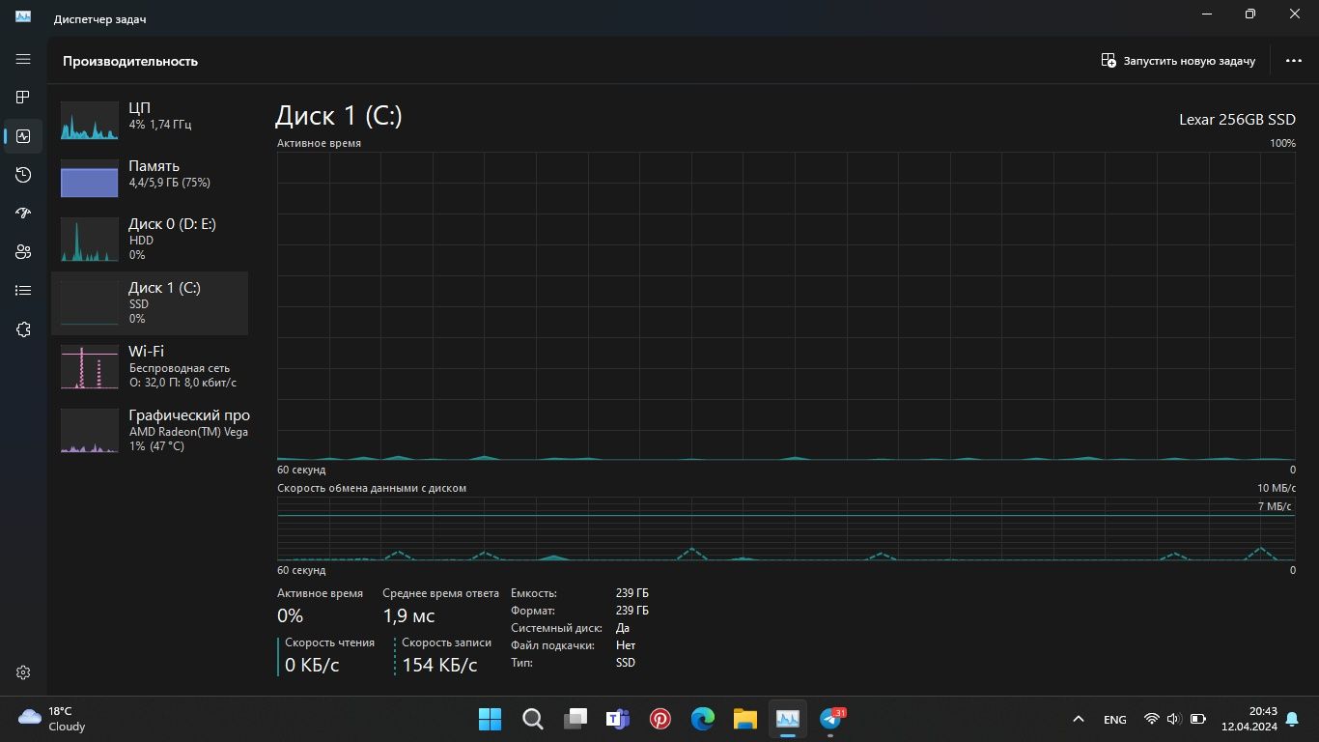Open the Details list page icon

tap(23, 290)
